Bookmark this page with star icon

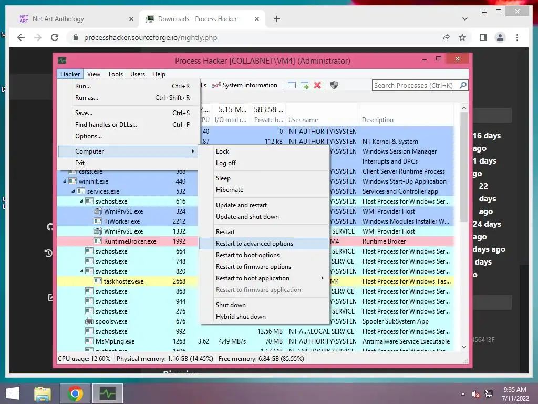coord(462,37)
